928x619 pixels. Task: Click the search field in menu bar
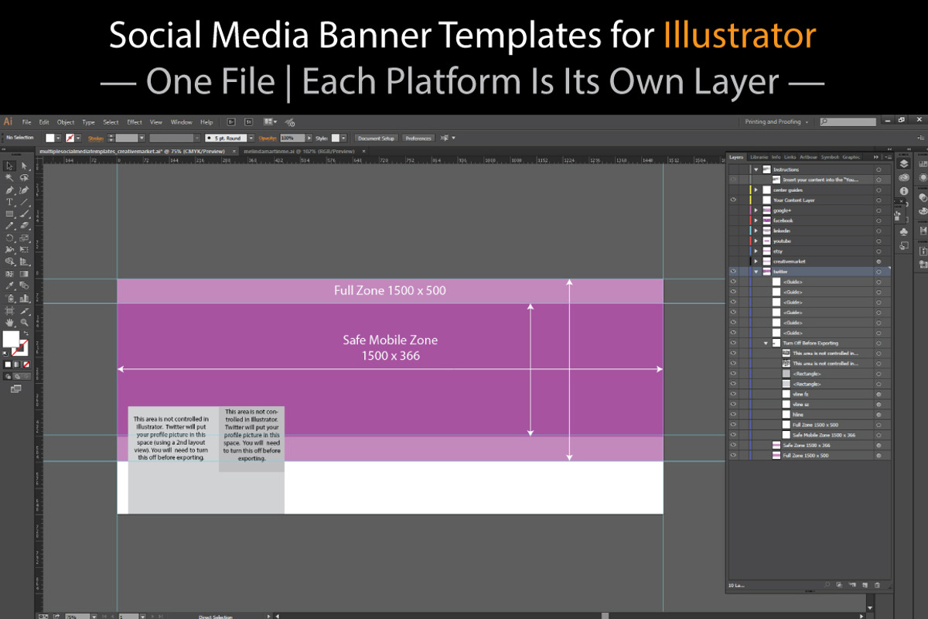tap(848, 122)
